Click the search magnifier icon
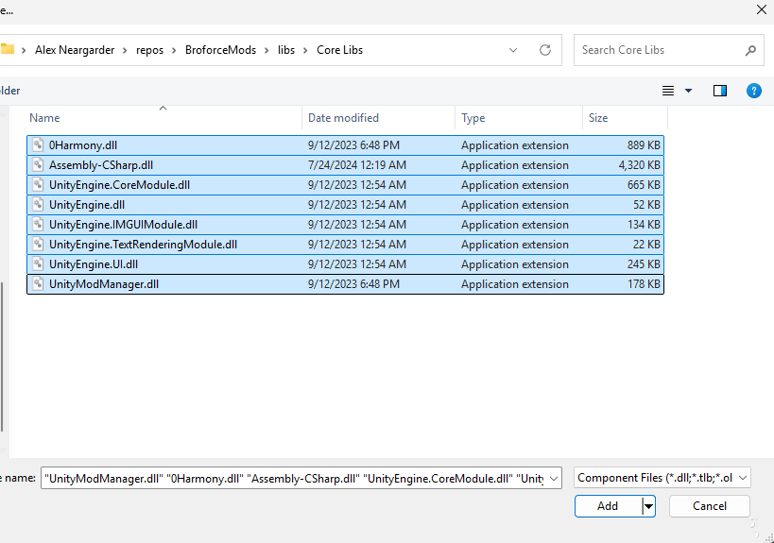This screenshot has width=774, height=543. pos(750,50)
